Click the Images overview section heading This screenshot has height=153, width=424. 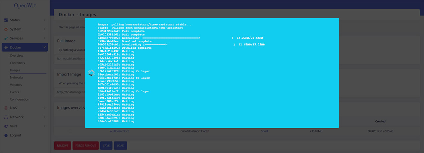click(71, 108)
